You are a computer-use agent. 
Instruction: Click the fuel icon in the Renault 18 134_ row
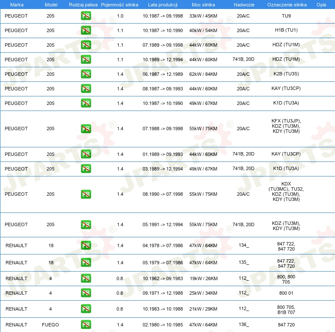[86, 245]
